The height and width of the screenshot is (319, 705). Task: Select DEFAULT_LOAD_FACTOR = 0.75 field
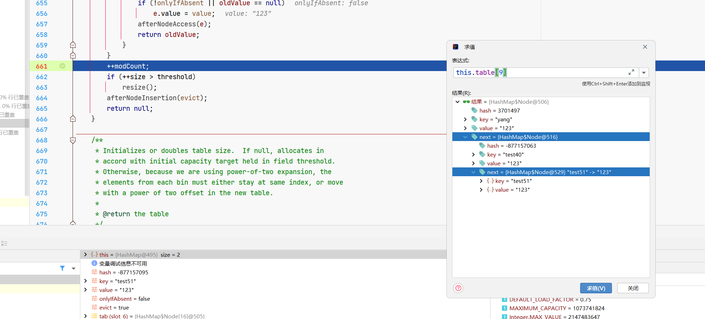(x=547, y=300)
